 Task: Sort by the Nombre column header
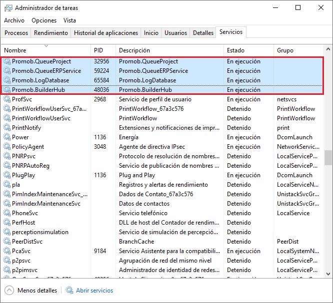(46, 50)
